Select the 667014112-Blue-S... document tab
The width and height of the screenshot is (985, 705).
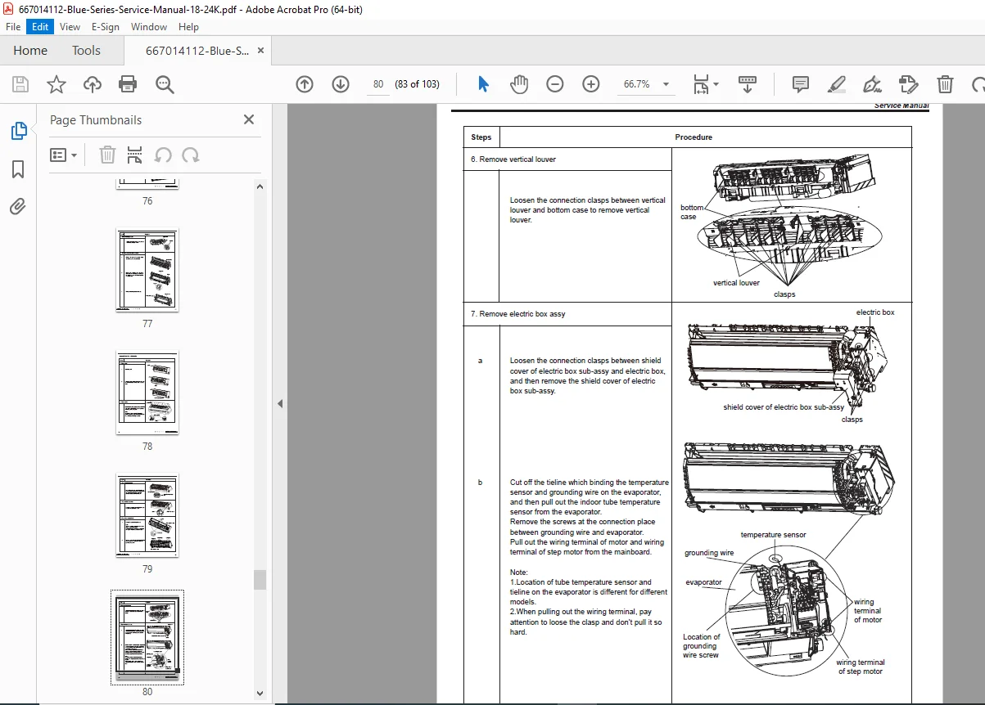point(197,51)
